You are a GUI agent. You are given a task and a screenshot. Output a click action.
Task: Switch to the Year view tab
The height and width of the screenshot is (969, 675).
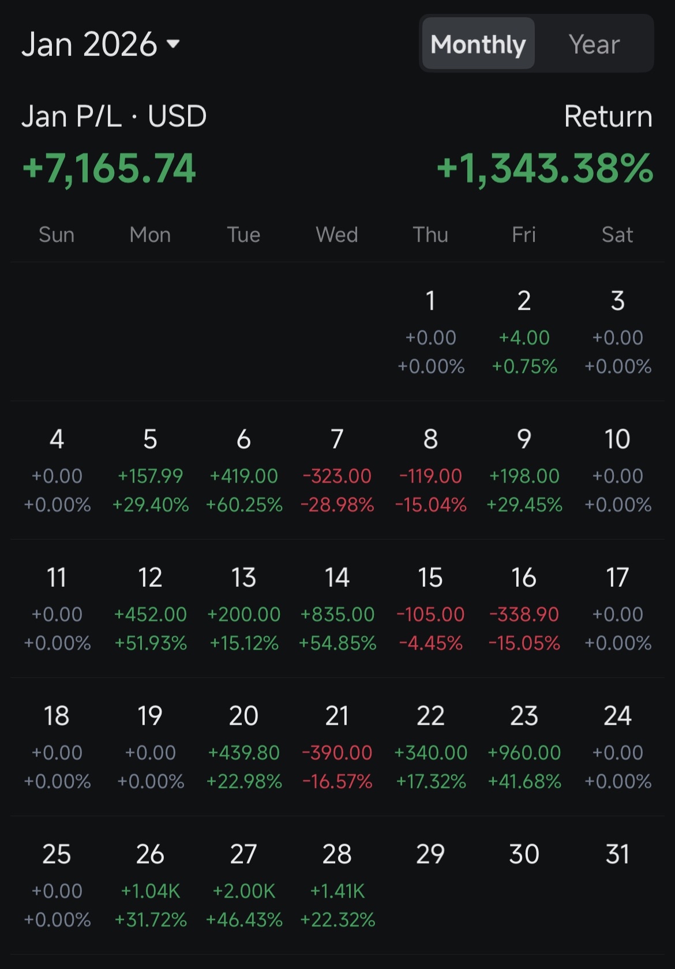pos(594,44)
